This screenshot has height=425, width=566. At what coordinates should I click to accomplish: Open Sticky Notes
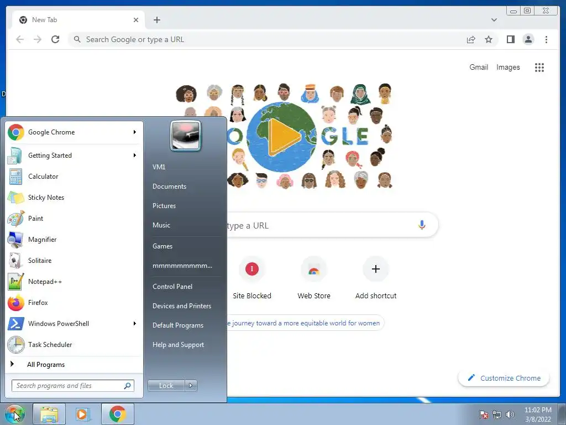pos(74,198)
